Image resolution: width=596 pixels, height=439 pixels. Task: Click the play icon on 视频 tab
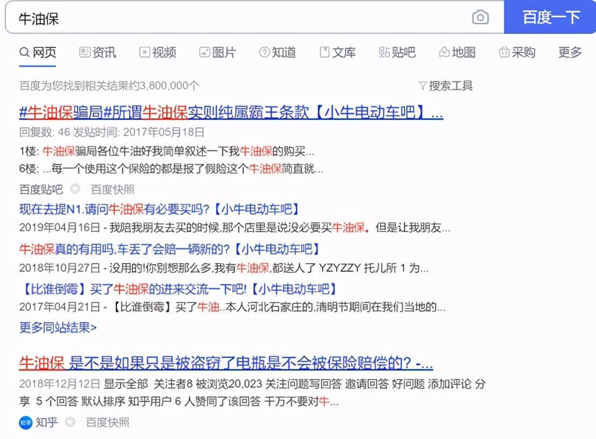tap(145, 52)
